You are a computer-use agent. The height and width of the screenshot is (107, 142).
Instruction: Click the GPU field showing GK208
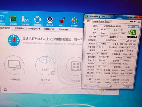104,29
